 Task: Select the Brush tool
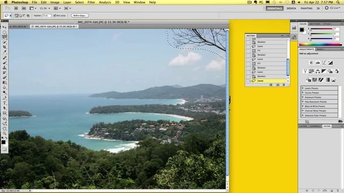tap(4, 63)
